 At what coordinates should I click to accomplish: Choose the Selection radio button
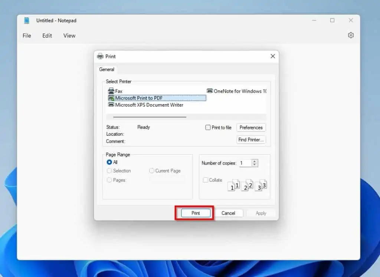click(x=109, y=171)
